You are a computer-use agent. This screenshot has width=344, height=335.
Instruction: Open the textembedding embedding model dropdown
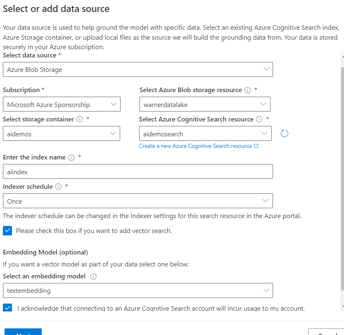pyautogui.click(x=138, y=290)
